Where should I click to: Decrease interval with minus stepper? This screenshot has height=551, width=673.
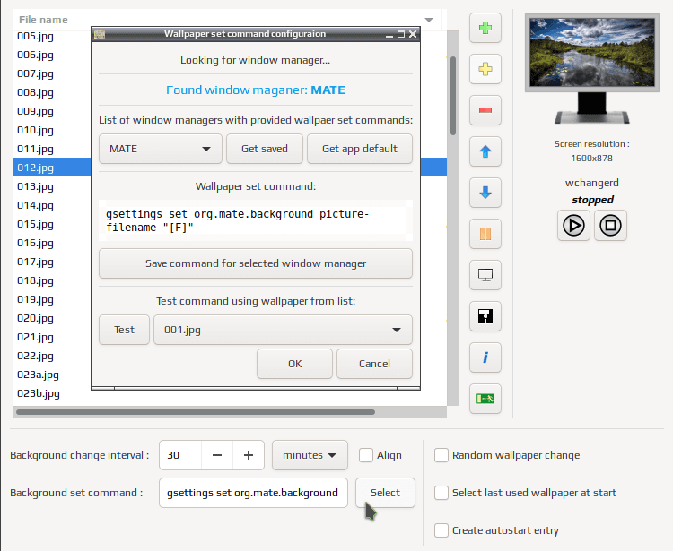point(217,455)
